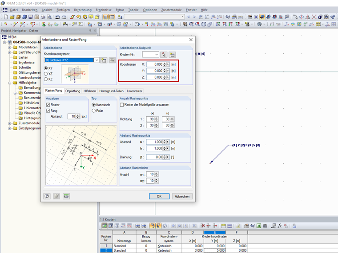Select the YZ work plane radio button

pyautogui.click(x=46, y=74)
